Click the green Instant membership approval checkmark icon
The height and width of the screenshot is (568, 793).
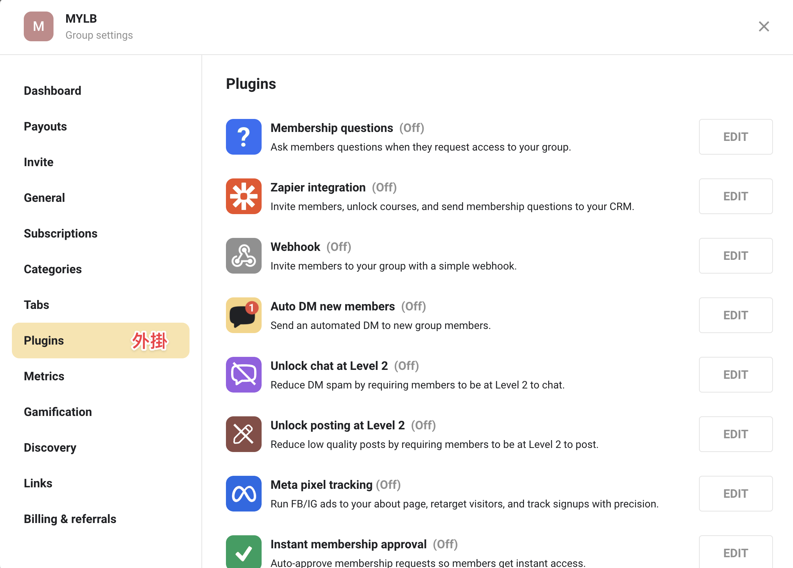pyautogui.click(x=244, y=552)
